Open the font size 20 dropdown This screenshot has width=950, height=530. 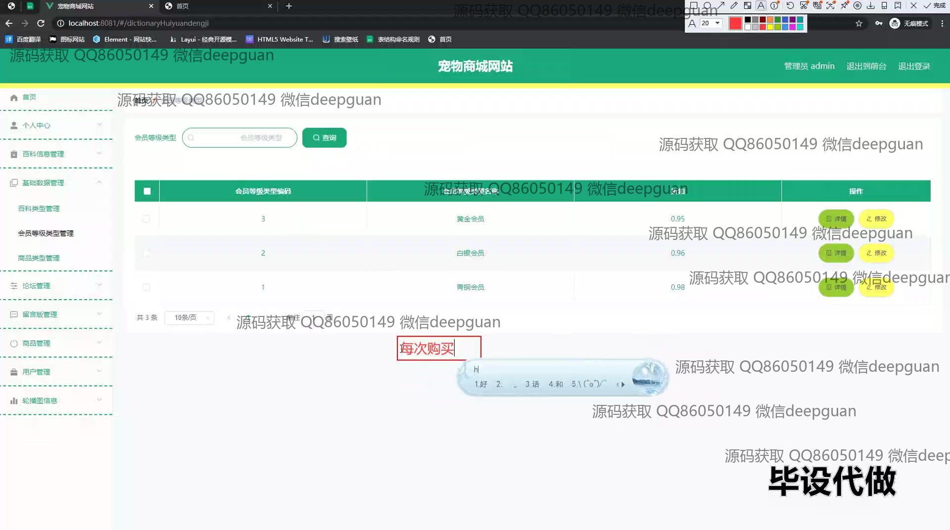[x=711, y=23]
